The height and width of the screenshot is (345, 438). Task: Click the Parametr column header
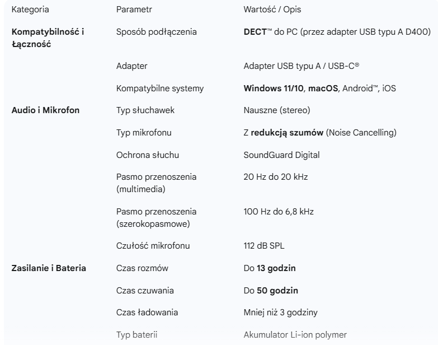[x=134, y=10]
